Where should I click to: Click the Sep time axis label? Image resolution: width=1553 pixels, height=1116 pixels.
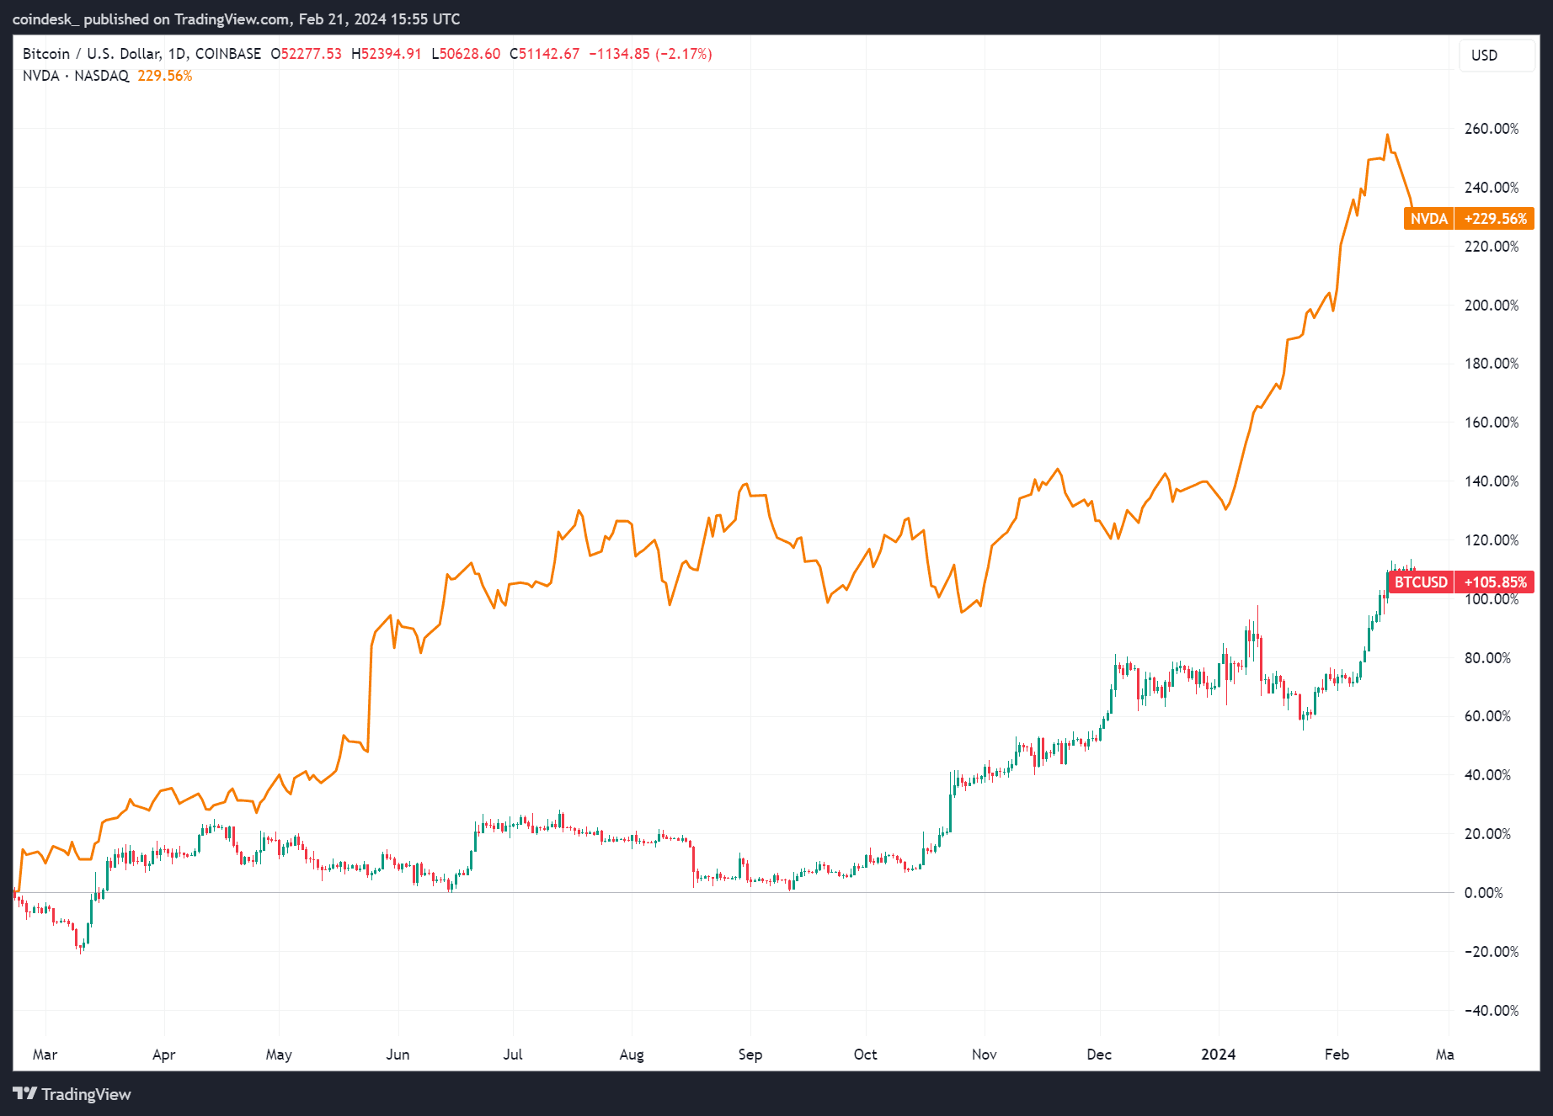coord(750,1055)
